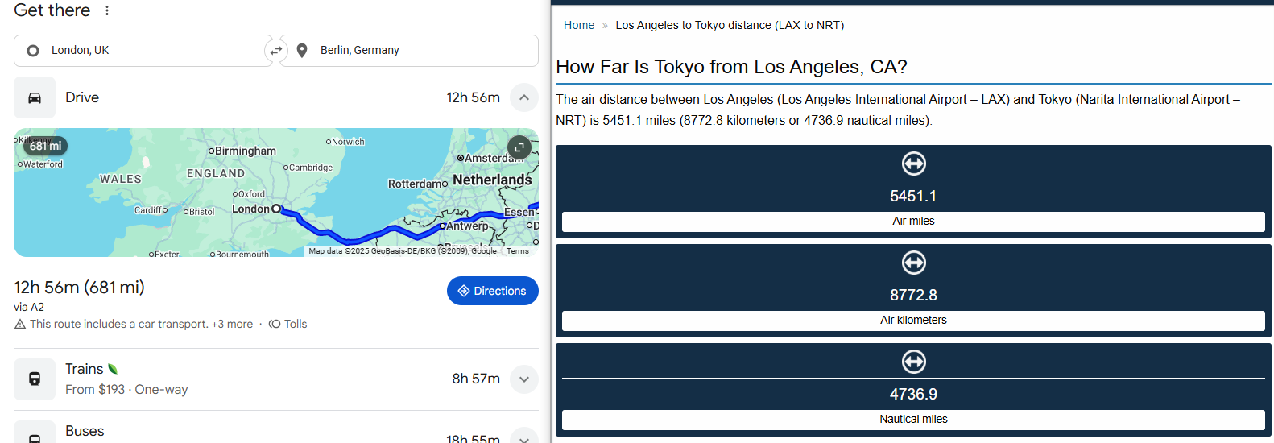The image size is (1274, 443).
Task: Open the three-dot menu beside Get there
Action: tap(107, 10)
